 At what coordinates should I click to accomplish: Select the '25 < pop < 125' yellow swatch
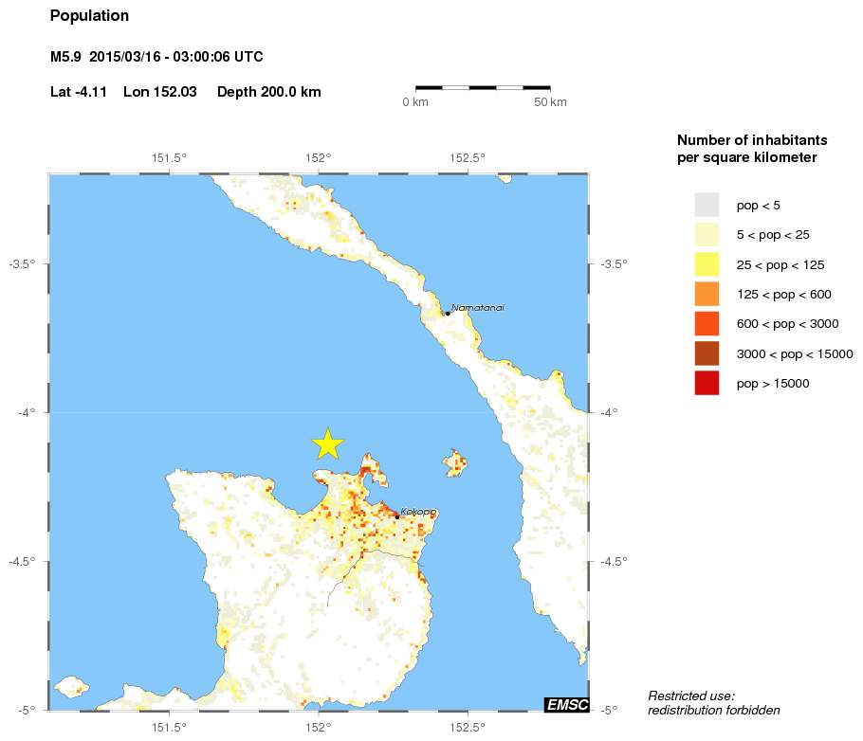pos(707,264)
